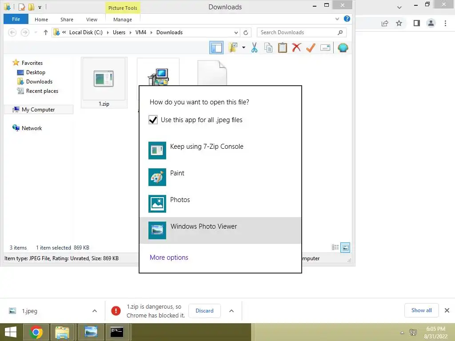This screenshot has width=455, height=341.
Task: Click the Classic Shell settings icon
Action: pyautogui.click(x=343, y=48)
